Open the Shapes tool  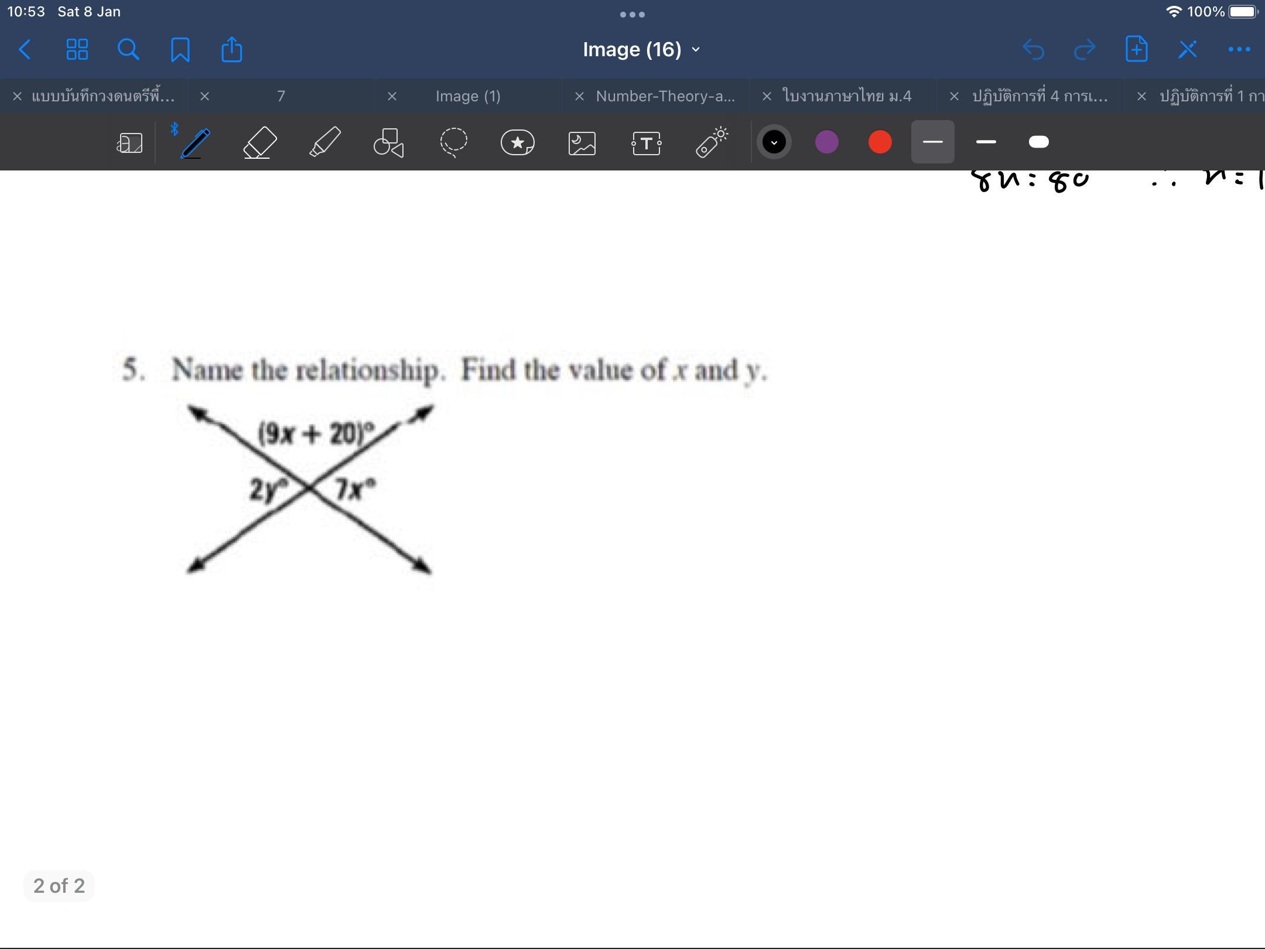coord(389,142)
